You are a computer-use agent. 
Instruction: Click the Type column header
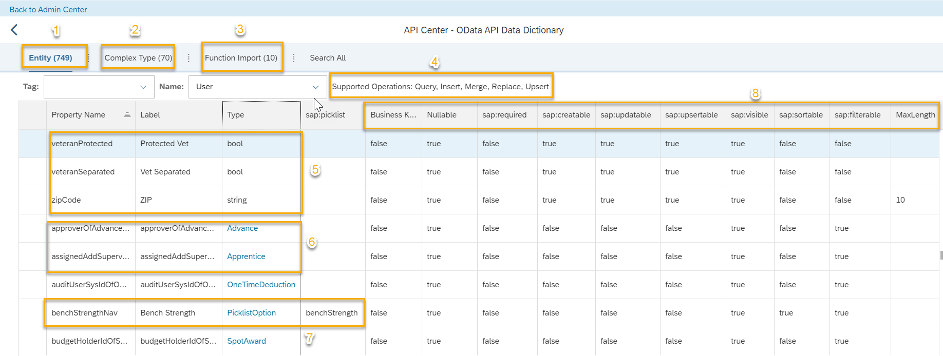[x=261, y=115]
